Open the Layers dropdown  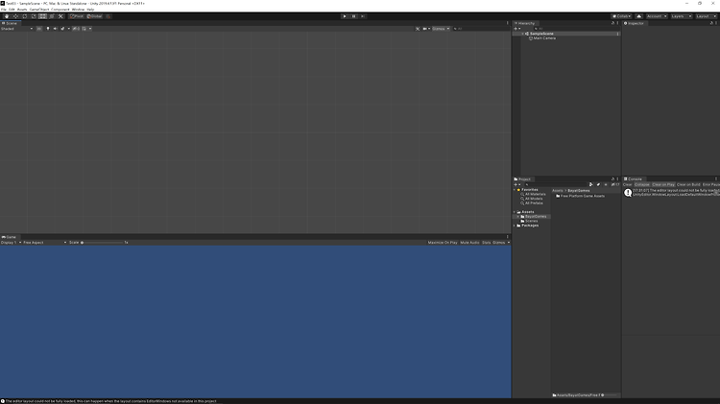point(681,16)
